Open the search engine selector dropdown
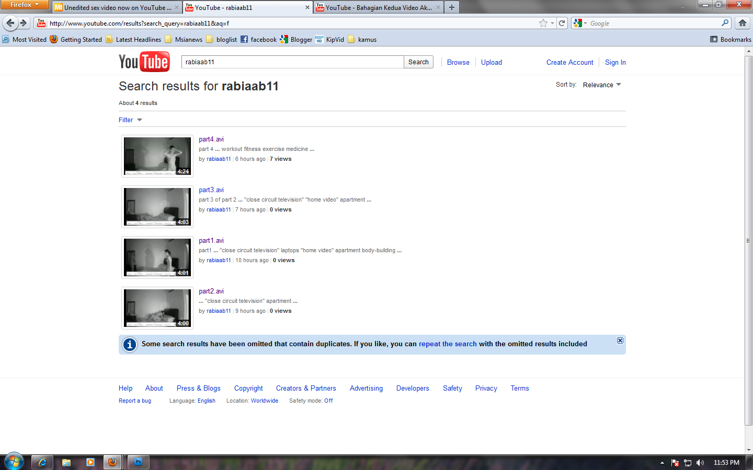This screenshot has width=753, height=470. click(580, 23)
